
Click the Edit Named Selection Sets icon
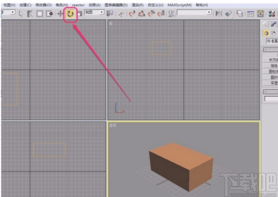[172, 13]
